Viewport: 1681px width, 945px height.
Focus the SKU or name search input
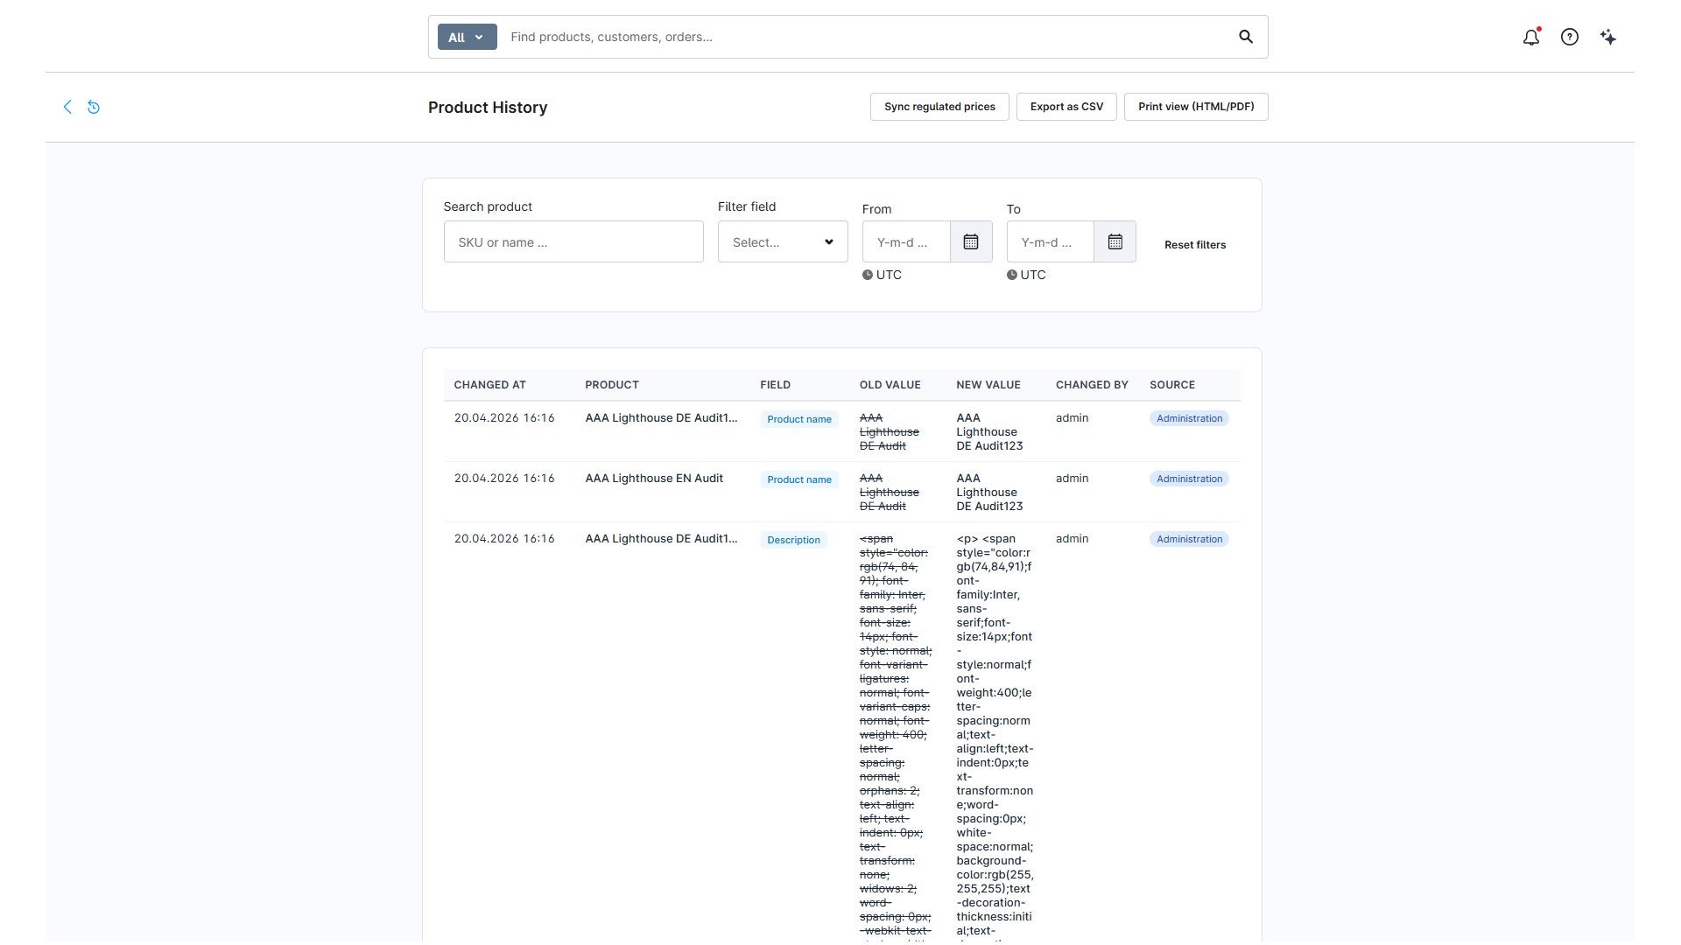click(x=573, y=241)
